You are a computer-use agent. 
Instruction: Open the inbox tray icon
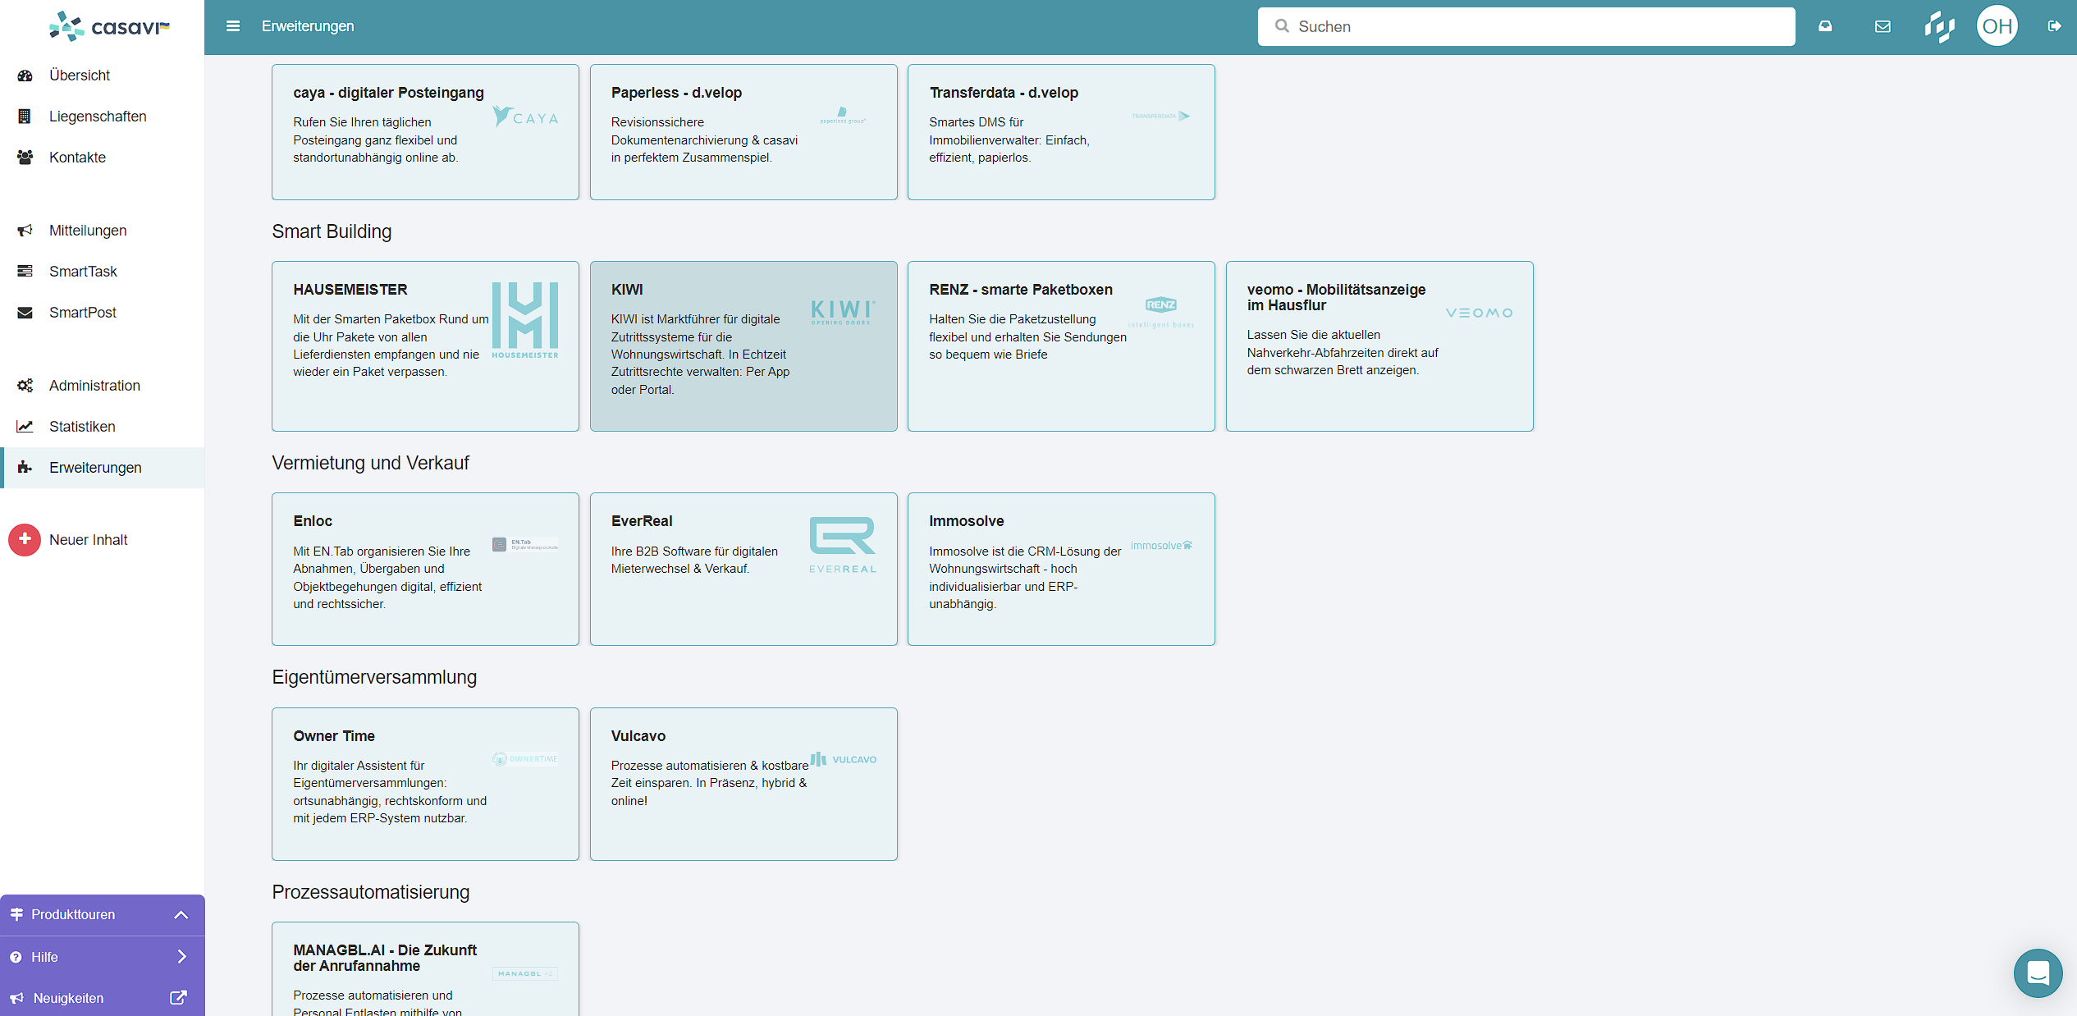(x=1825, y=26)
